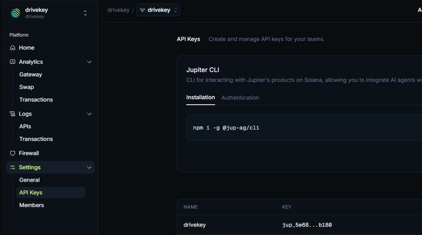Click the NAME column header

coord(191,207)
